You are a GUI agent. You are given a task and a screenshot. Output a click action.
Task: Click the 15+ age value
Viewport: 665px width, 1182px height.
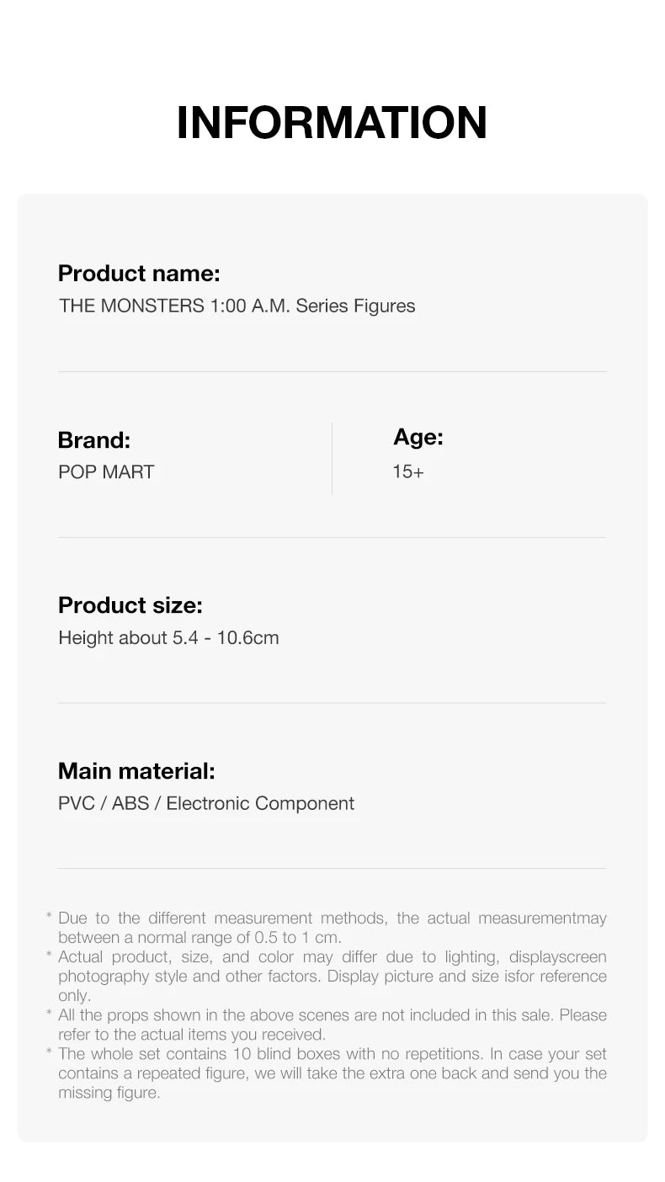408,471
